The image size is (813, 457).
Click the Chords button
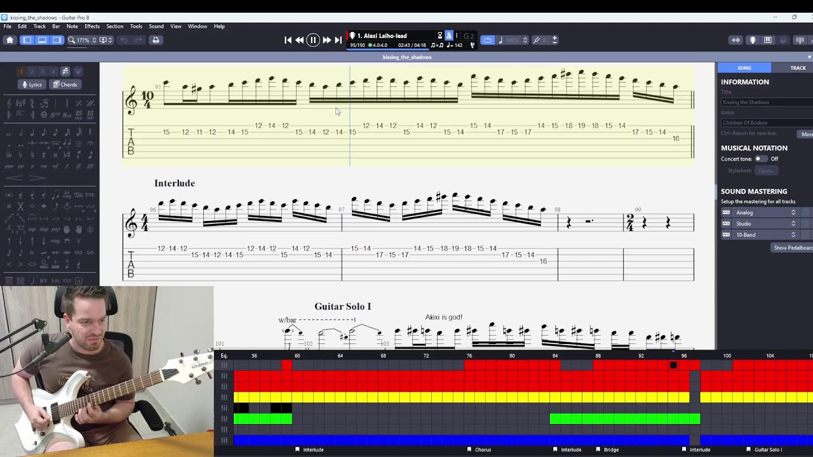tap(65, 84)
